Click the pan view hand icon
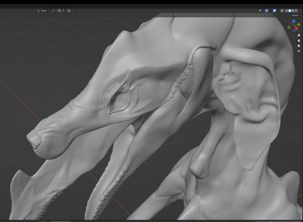303x222 pixels. (299, 40)
